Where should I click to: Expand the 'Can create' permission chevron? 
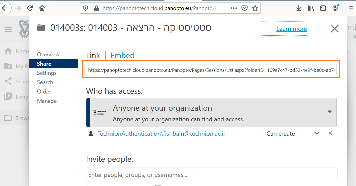pyautogui.click(x=317, y=133)
